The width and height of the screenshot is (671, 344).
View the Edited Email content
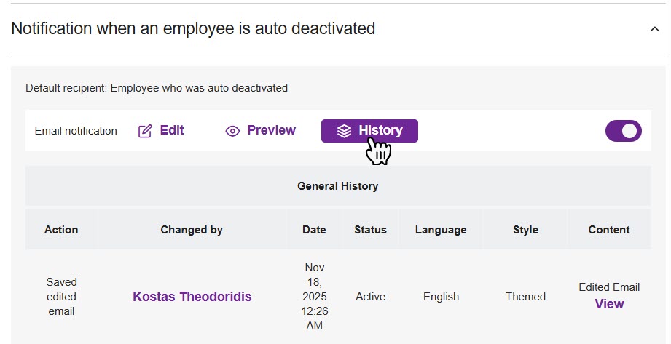(609, 304)
